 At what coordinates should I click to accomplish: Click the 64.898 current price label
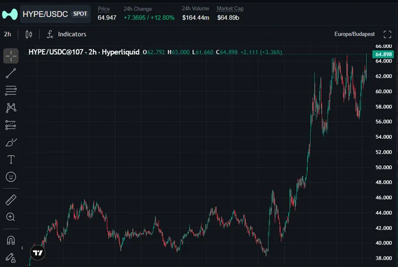click(x=383, y=54)
